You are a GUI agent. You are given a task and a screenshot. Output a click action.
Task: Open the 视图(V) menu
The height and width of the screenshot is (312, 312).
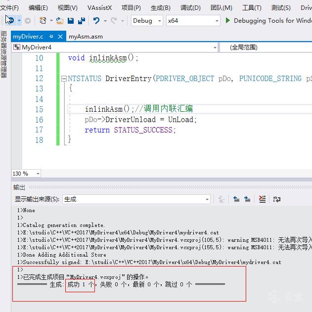tap(67, 8)
